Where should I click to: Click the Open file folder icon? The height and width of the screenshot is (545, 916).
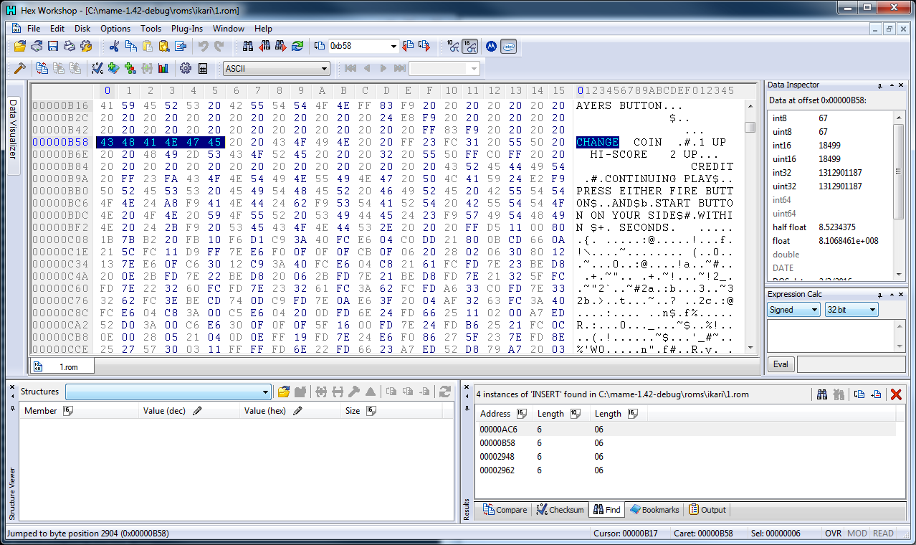20,47
